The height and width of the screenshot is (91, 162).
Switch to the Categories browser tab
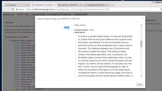click(x=16, y=5)
